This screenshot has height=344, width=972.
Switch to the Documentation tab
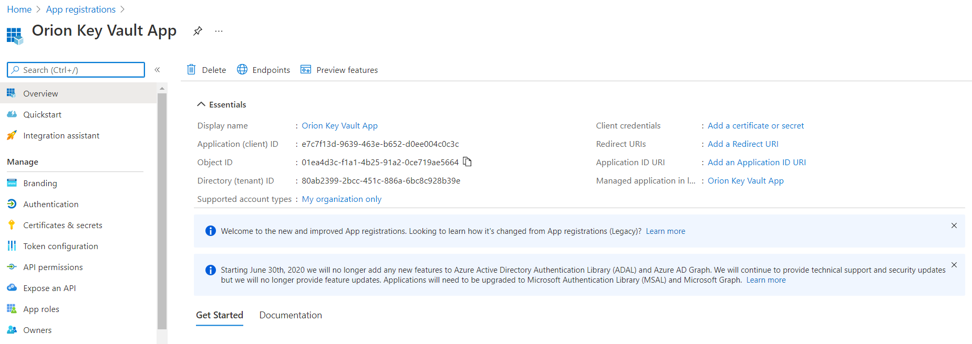pos(291,315)
